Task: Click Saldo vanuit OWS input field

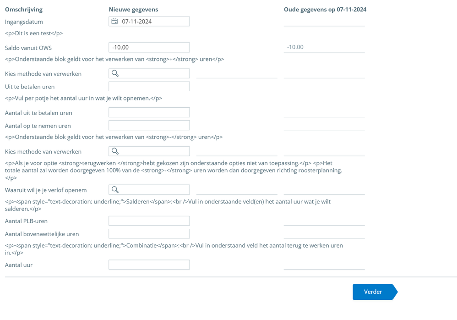Action: (149, 47)
